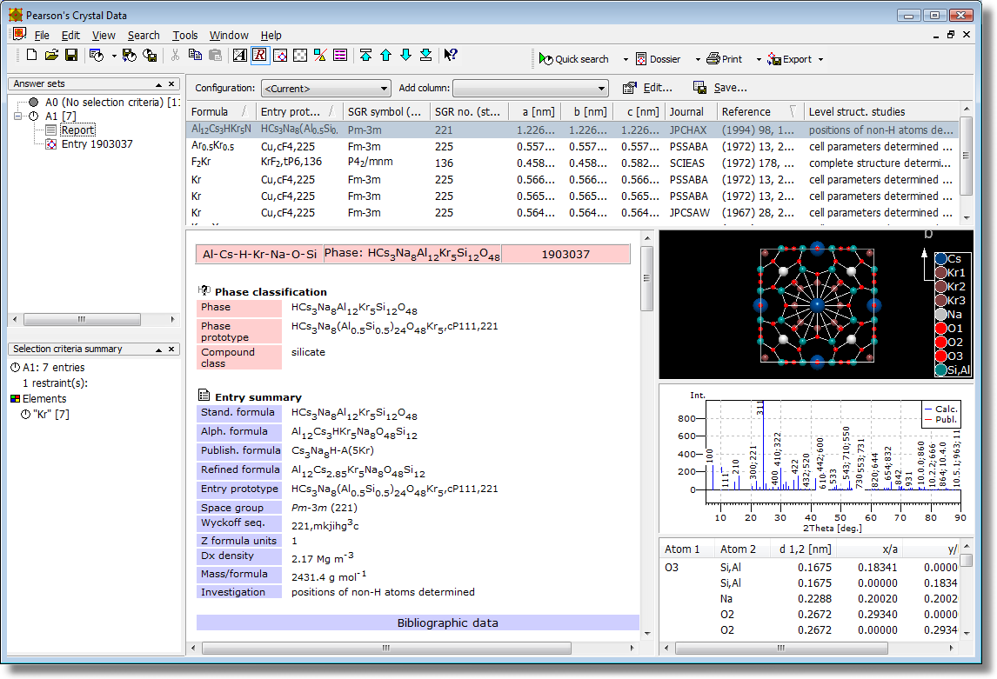The image size is (997, 679).
Task: Activate the context help arrow icon
Action: pos(451,55)
